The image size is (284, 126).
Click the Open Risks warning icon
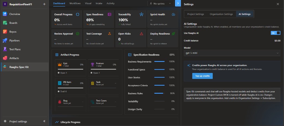[141, 34]
